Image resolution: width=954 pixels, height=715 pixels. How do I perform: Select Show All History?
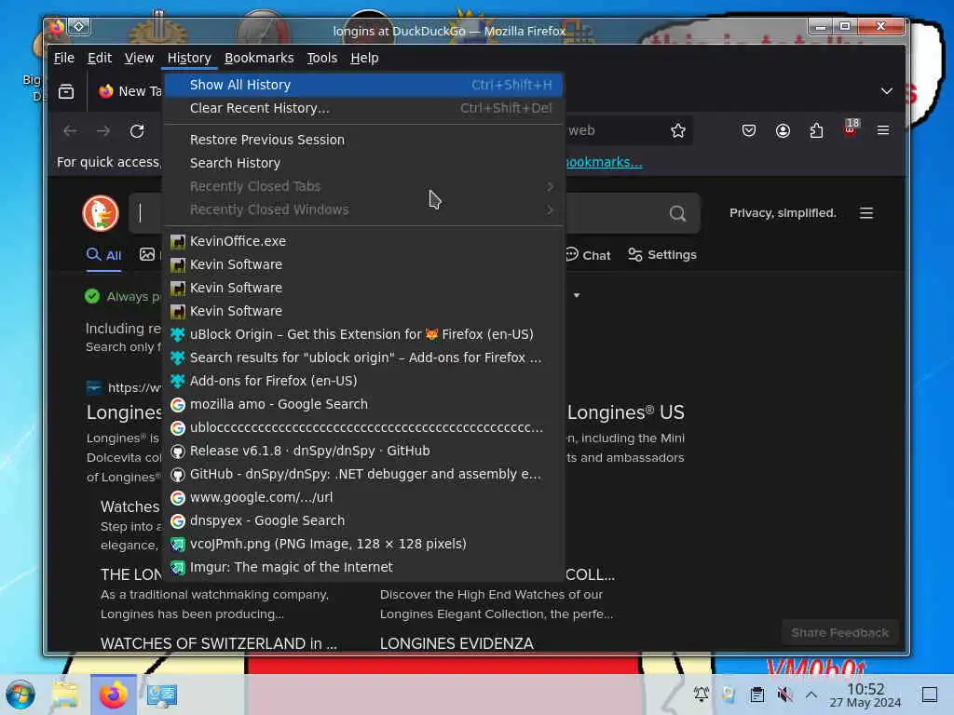click(363, 85)
